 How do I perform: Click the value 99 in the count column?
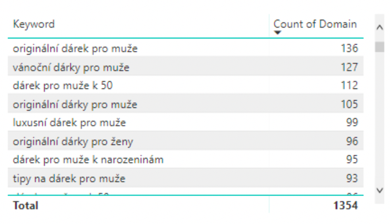click(x=352, y=122)
